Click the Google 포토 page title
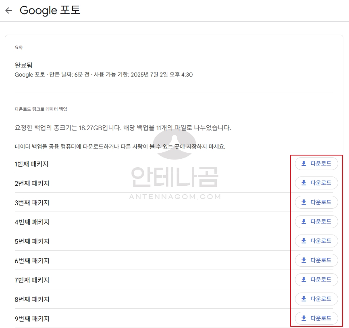This screenshot has height=328, width=349. [x=50, y=10]
